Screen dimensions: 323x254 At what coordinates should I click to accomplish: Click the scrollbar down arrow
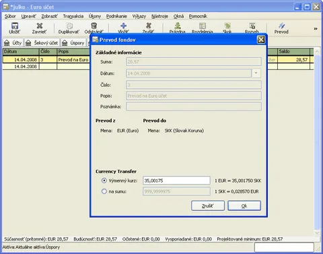point(317,233)
